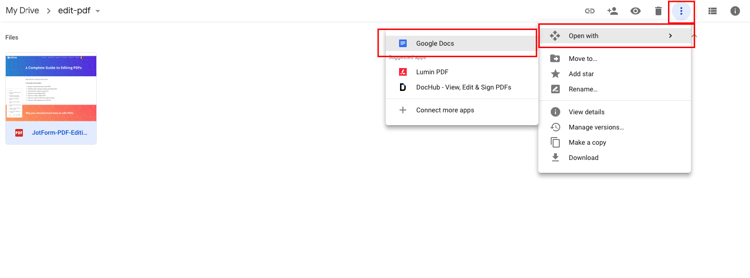Switch to list view layout
This screenshot has height=278, width=750.
(712, 11)
